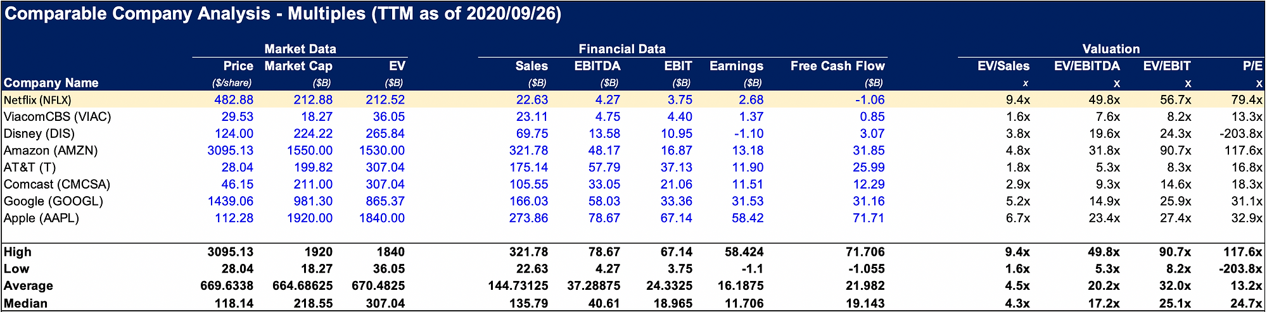Select the Comparable Company Analysis title

[283, 14]
